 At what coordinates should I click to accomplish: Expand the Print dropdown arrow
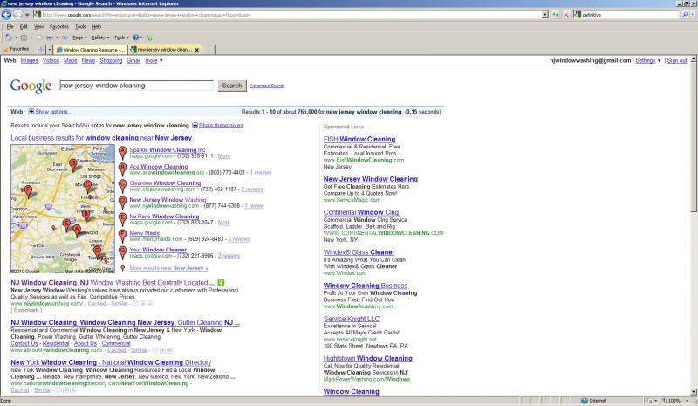[x=57, y=38]
